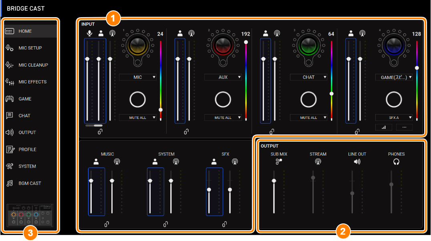Open the GAME page in sidebar
The image size is (431, 241).
(x=30, y=99)
